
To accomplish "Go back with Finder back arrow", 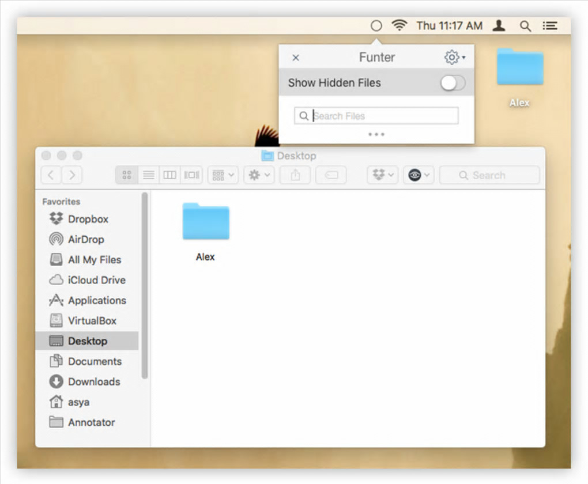I will 51,175.
